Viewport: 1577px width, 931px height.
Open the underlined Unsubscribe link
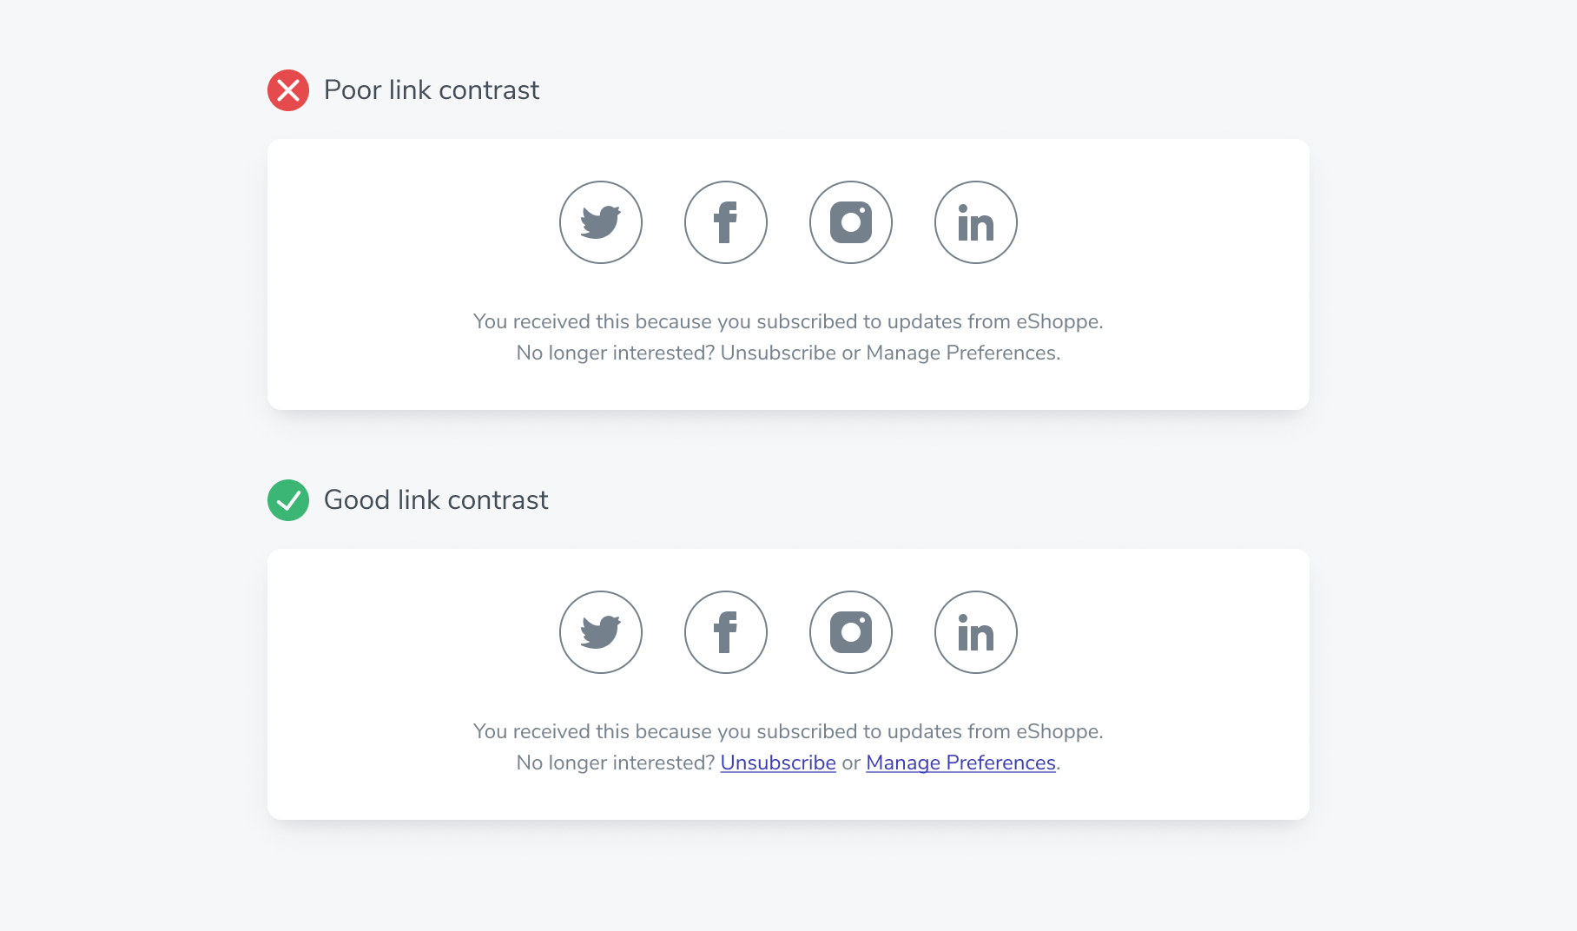tap(778, 762)
